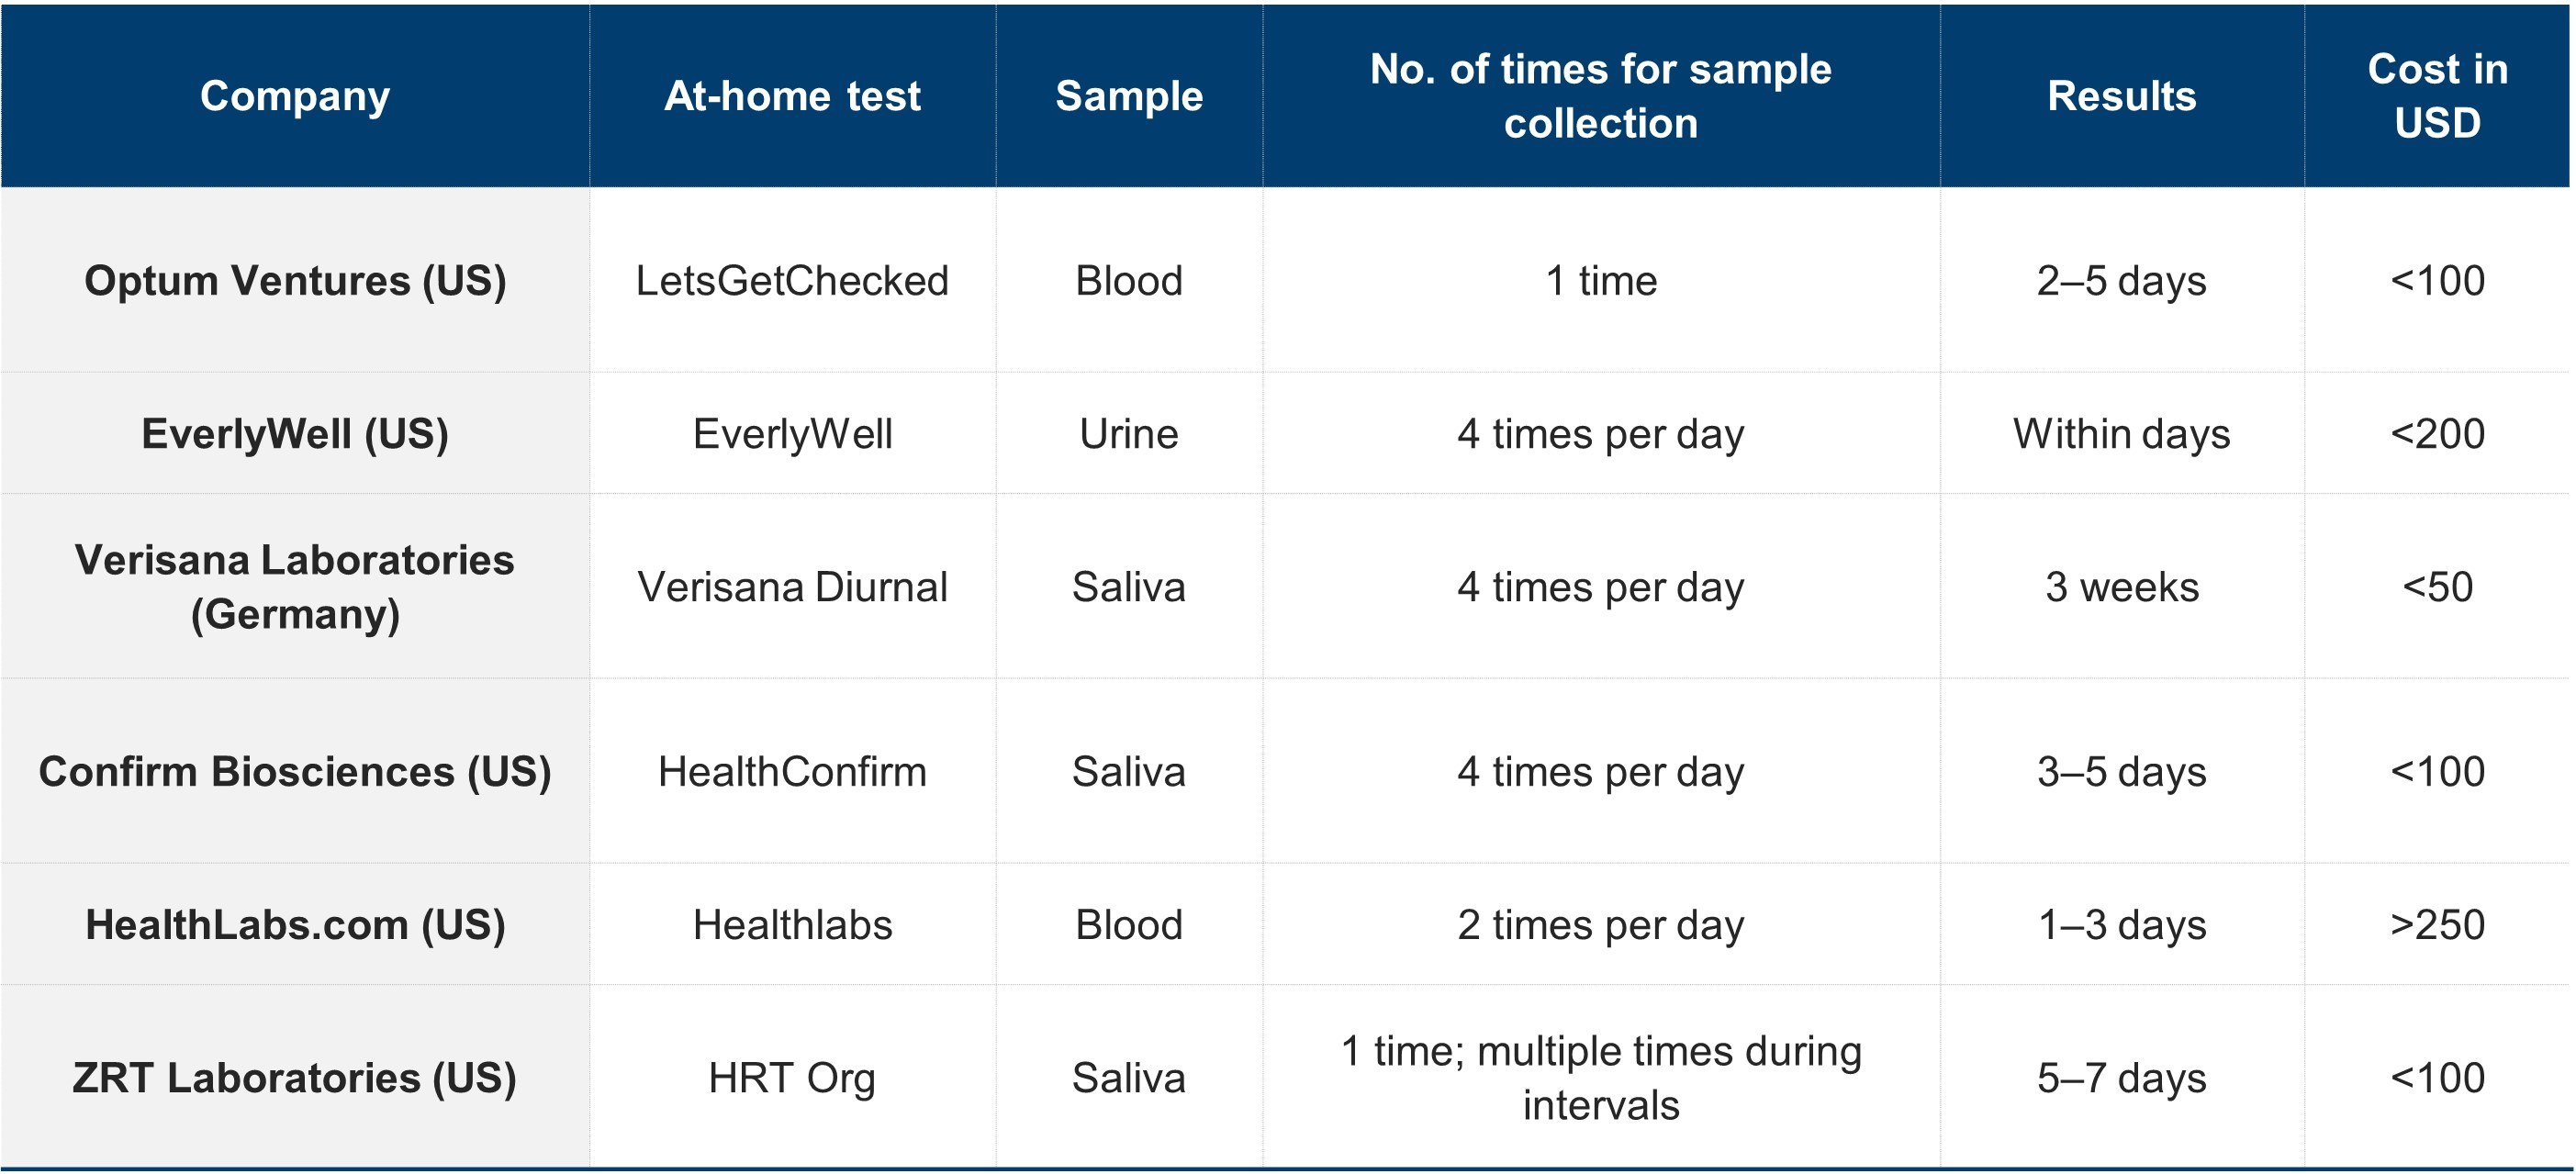Select the Verisana Diurnal test cell
Image resolution: width=2576 pixels, height=1174 pixels.
793,586
